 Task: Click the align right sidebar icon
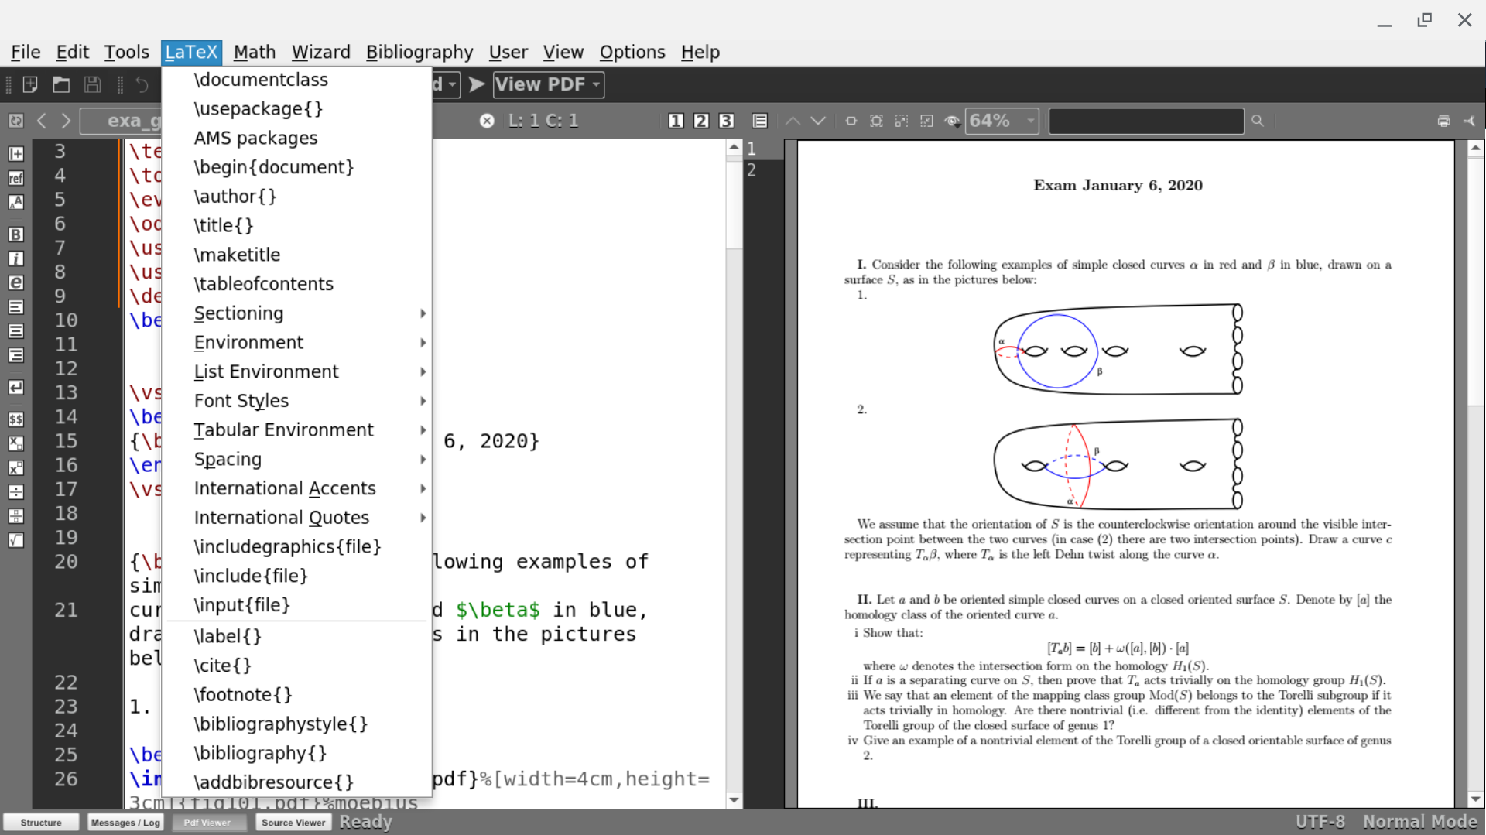click(x=15, y=355)
